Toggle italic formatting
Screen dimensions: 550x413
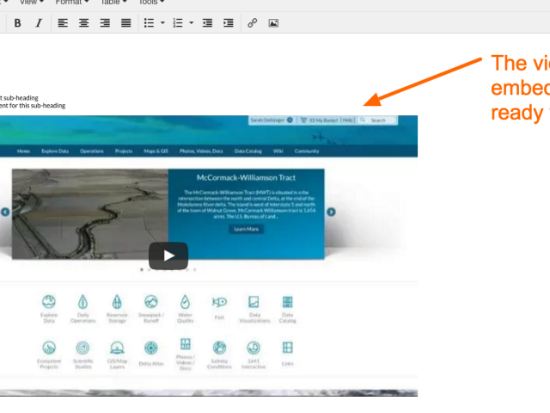pyautogui.click(x=39, y=23)
